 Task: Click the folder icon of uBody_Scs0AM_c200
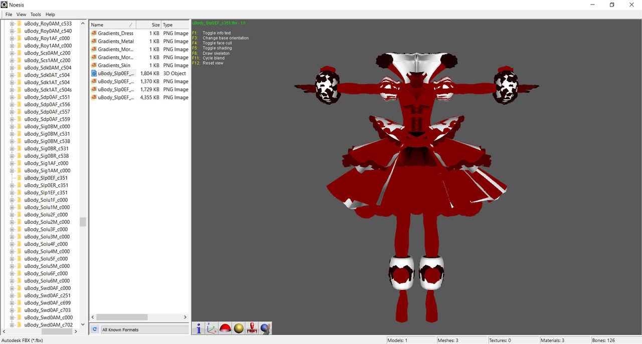[x=19, y=53]
